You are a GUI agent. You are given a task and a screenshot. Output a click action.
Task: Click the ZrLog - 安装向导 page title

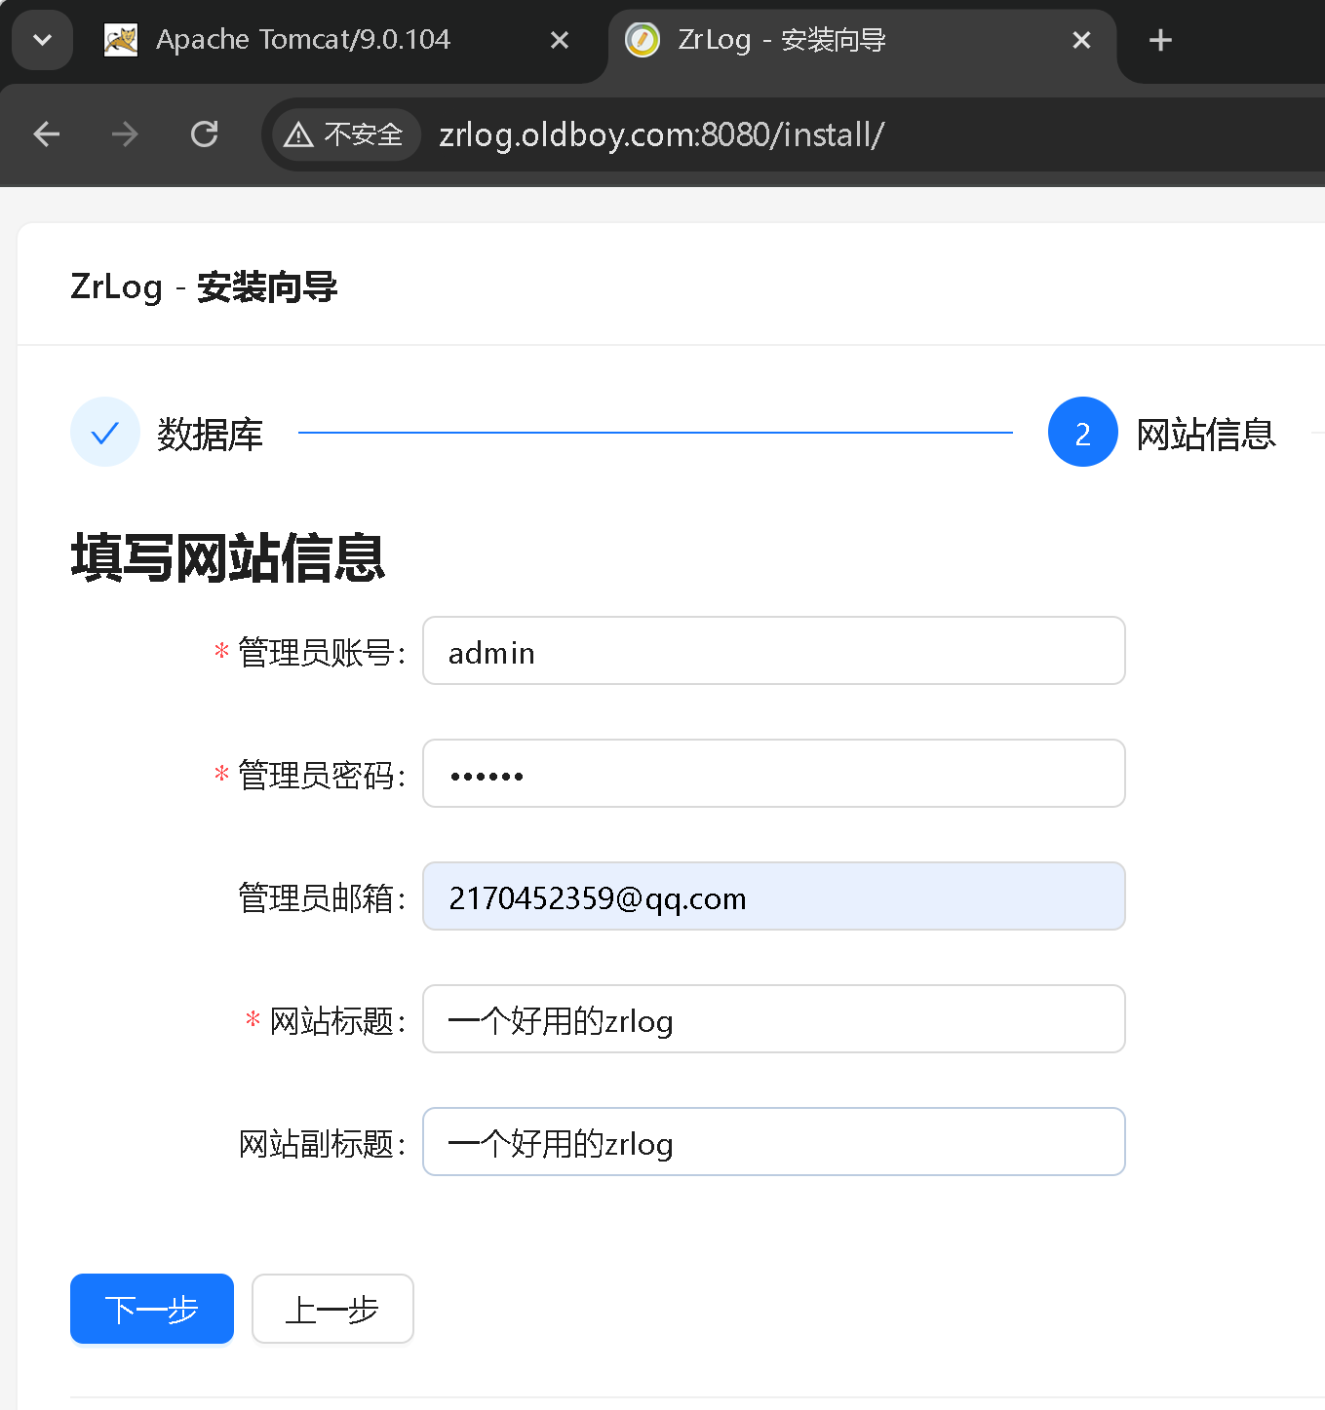204,287
